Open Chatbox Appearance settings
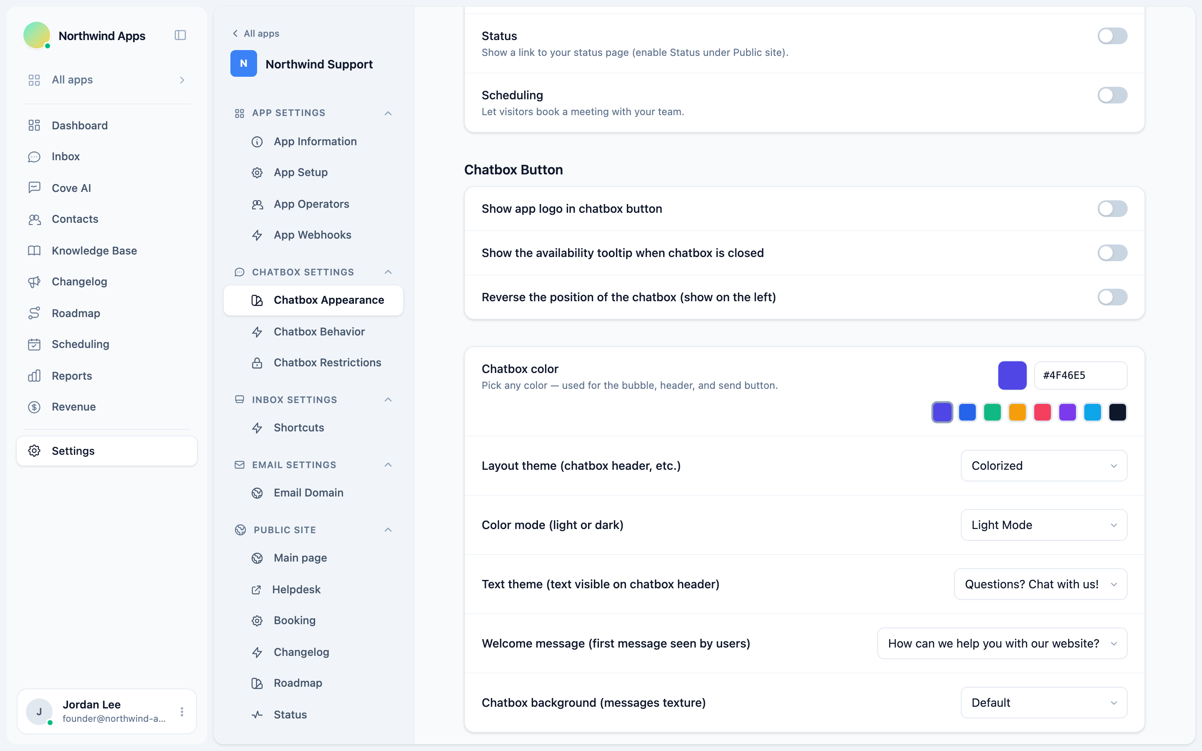1202x751 pixels. pos(313,300)
